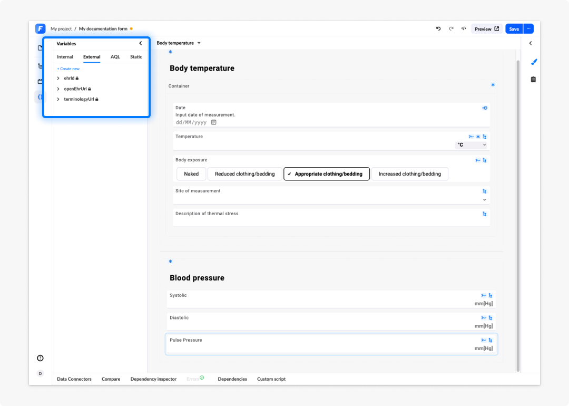569x406 pixels.
Task: Expand the ehrId variable
Action: 58,78
